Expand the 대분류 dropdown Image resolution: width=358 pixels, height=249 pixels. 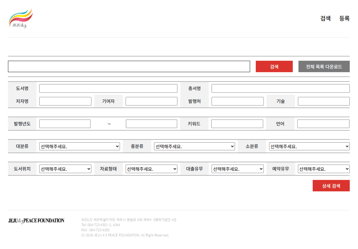click(79, 147)
